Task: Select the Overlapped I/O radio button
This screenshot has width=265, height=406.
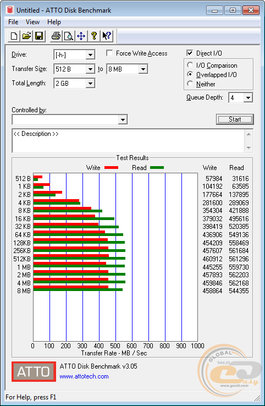Action: (190, 74)
